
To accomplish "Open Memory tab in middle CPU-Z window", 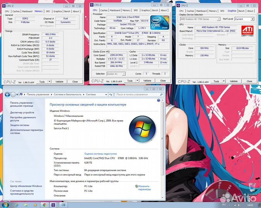I will click(126, 10).
